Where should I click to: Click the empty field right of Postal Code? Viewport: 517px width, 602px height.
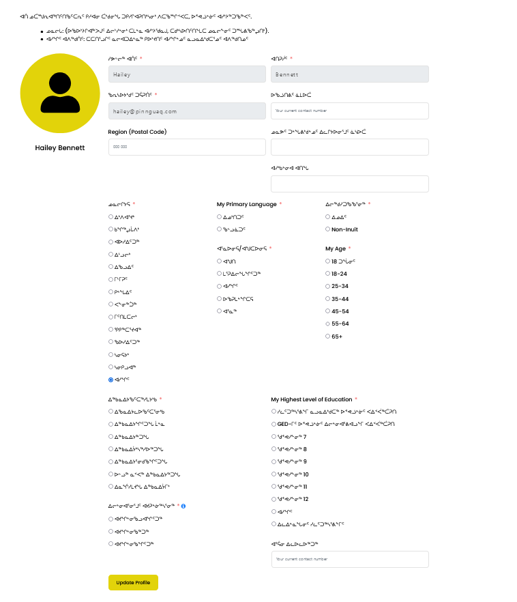pos(350,147)
